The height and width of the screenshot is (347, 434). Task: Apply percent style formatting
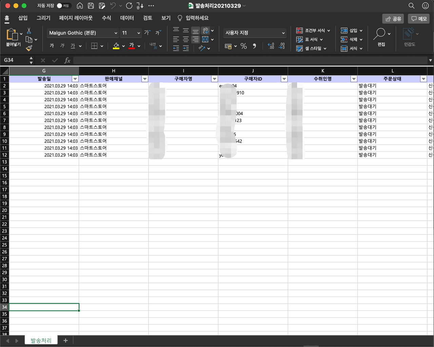coord(243,46)
